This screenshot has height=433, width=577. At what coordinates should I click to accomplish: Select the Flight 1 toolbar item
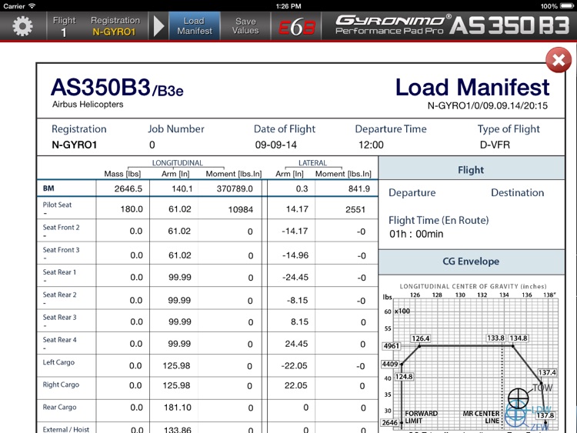64,26
